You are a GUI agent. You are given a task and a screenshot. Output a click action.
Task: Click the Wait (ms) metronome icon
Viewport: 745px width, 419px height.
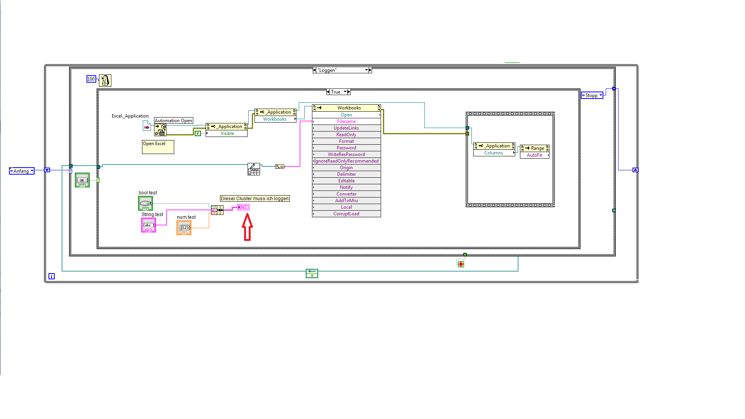[105, 81]
